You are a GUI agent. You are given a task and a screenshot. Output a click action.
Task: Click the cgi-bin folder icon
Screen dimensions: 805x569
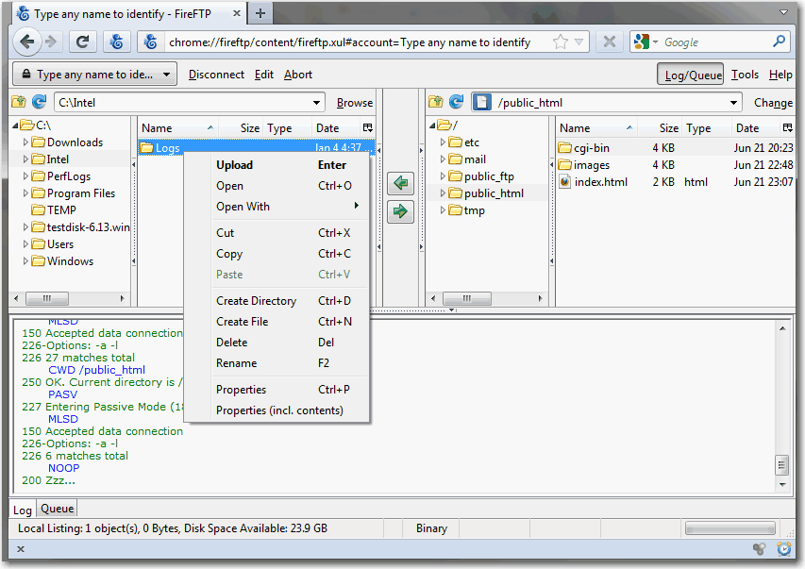click(564, 148)
